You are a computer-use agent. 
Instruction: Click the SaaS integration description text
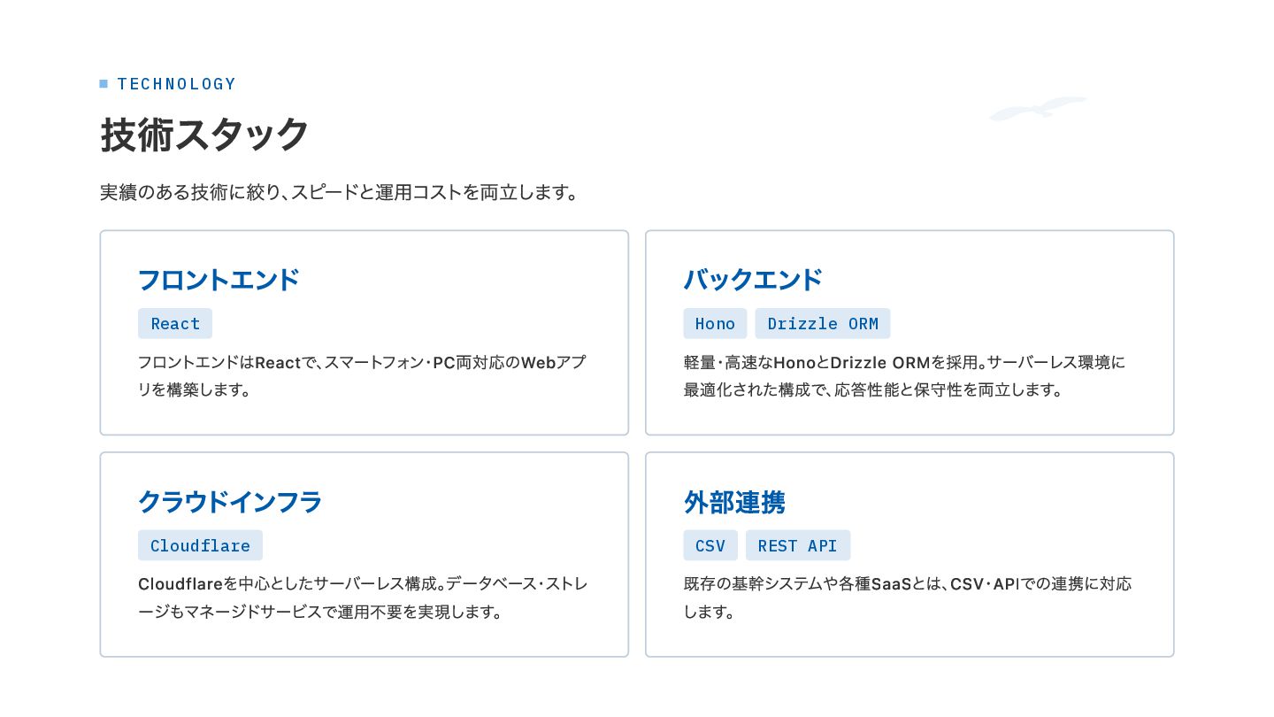(x=908, y=597)
